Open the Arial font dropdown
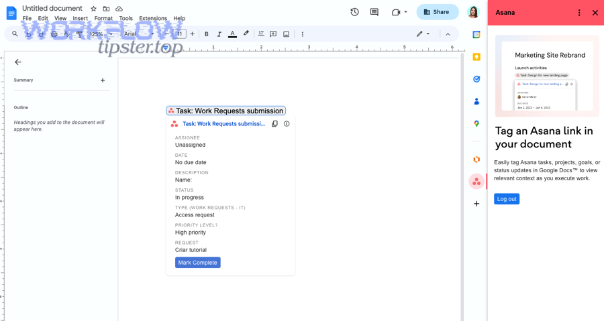 [139, 34]
